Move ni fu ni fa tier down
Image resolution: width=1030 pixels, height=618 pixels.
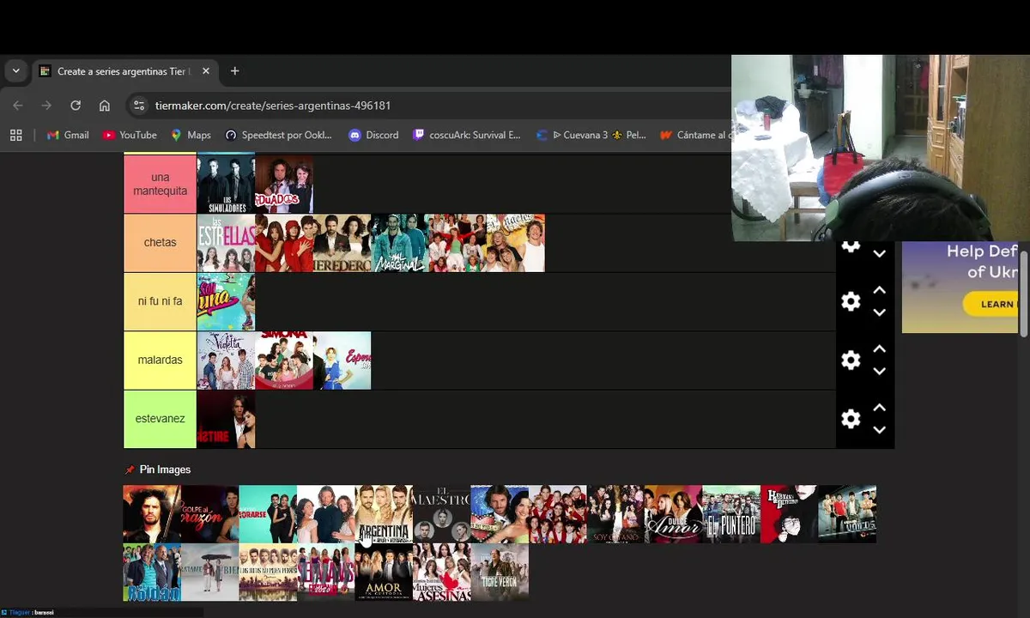point(879,312)
